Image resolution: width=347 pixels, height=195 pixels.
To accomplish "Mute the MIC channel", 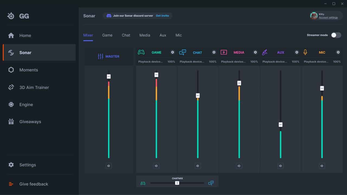I will pyautogui.click(x=322, y=166).
